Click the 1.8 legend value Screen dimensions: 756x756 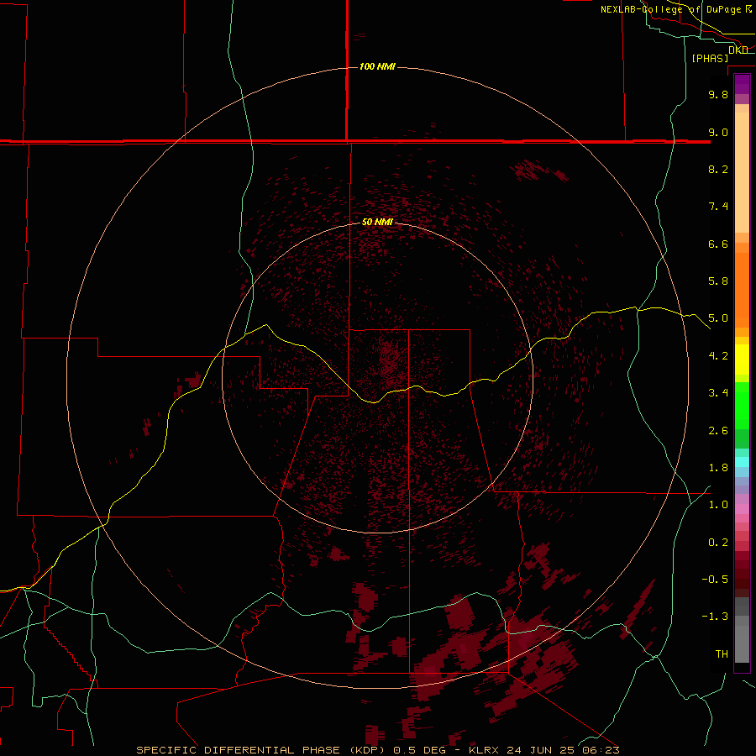coord(718,468)
